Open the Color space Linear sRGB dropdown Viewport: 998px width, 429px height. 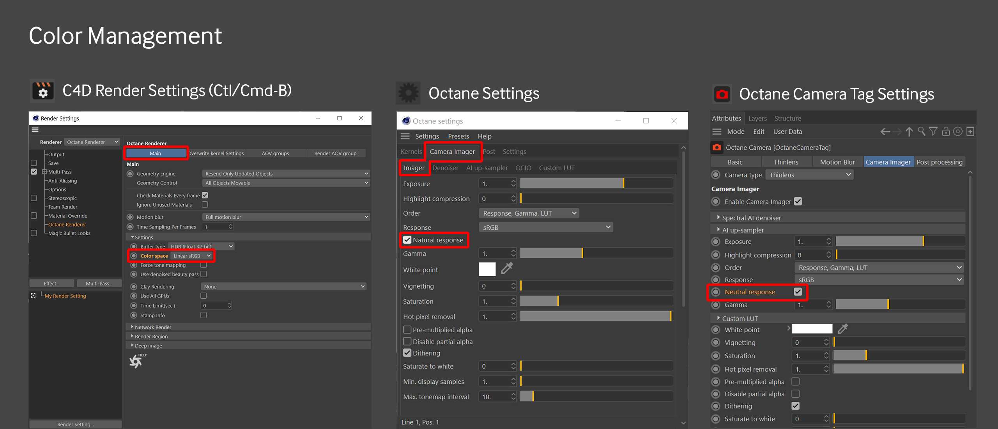[192, 256]
